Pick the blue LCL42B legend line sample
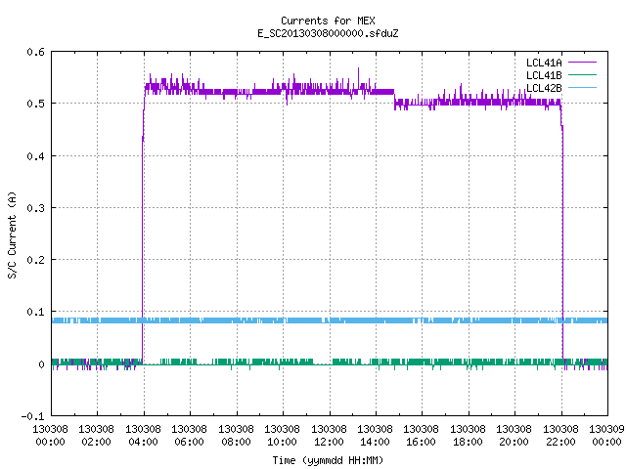This screenshot has width=626, height=469. (x=582, y=87)
